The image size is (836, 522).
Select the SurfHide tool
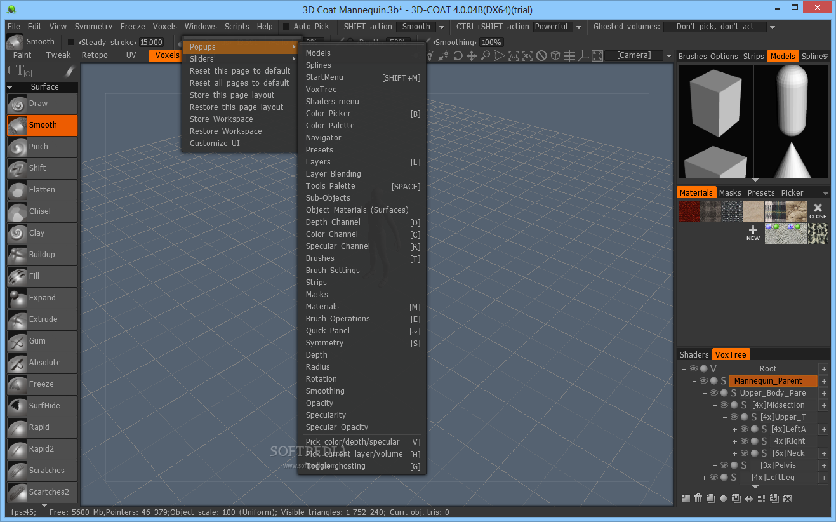click(x=42, y=406)
